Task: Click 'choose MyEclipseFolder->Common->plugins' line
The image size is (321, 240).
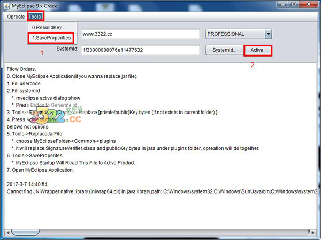Action: pyautogui.click(x=64, y=141)
